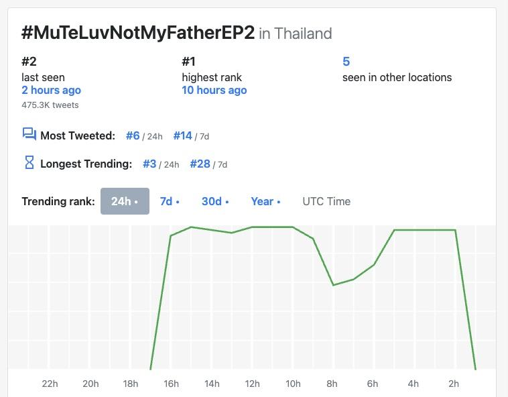
Task: Click the 16h mark on chart axis
Action: click(x=171, y=384)
